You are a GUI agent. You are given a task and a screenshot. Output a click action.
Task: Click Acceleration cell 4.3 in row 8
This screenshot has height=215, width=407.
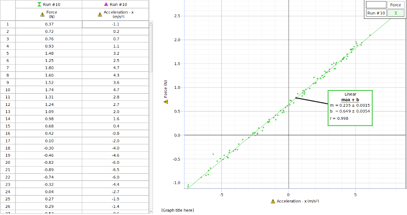point(116,75)
